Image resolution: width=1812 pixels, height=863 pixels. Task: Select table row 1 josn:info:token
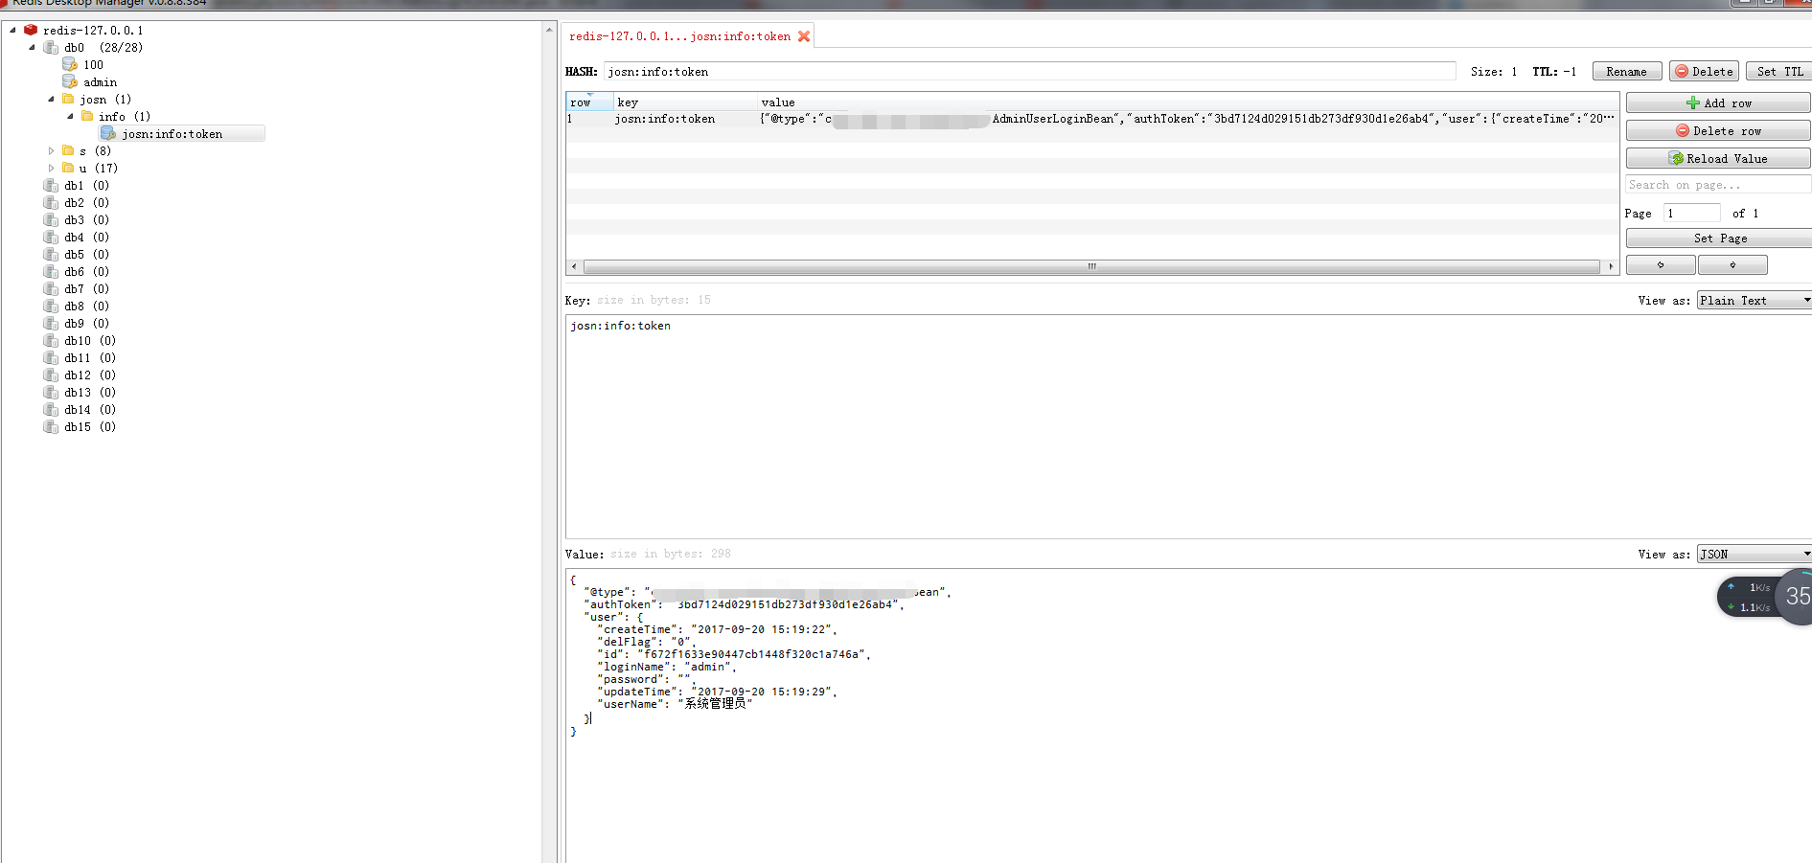[x=1091, y=119]
